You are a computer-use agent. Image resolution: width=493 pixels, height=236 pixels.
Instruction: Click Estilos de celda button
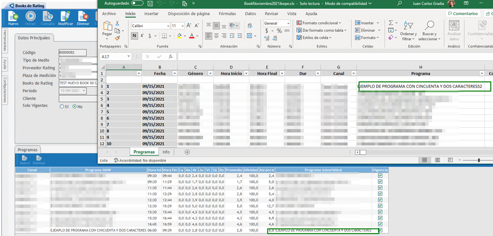(x=314, y=38)
